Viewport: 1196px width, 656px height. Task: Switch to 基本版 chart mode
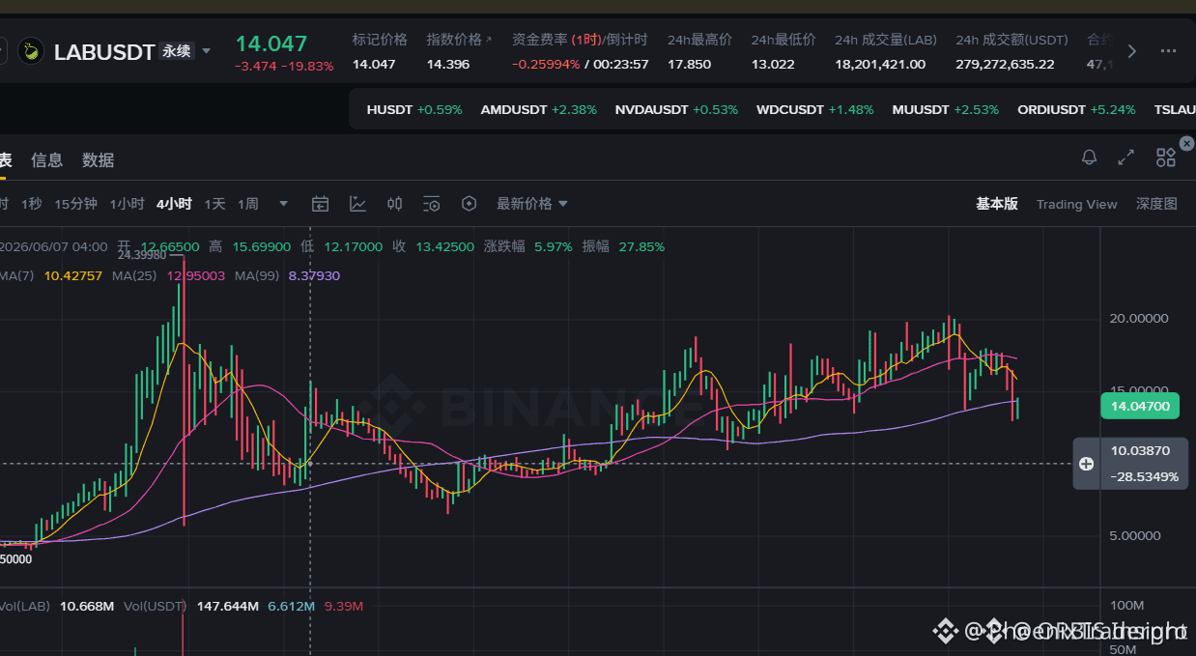997,204
